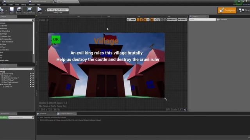Toggle the second orange respect locks button
This screenshot has height=140, width=250.
[141, 19]
